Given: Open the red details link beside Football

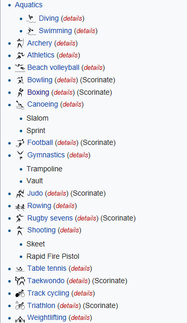Looking at the screenshot, I should click(67, 143).
